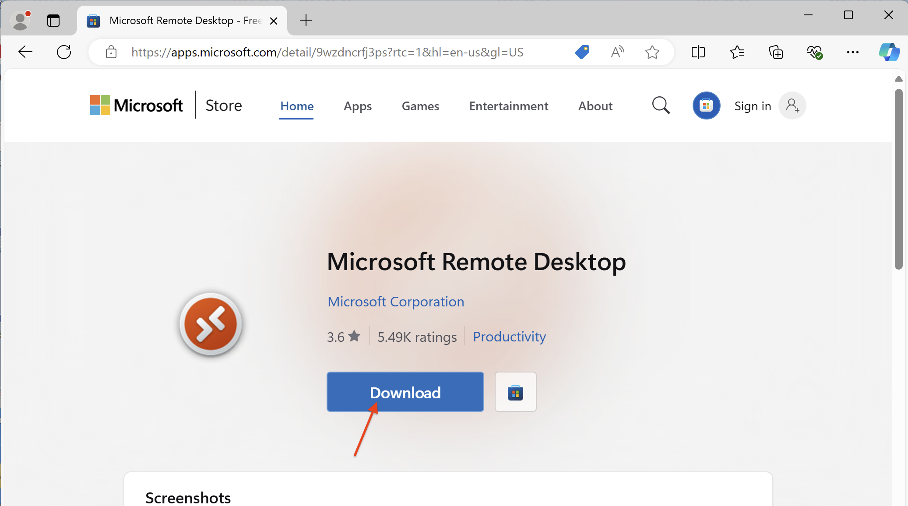Click the browser profile avatar icon
Image resolution: width=908 pixels, height=506 pixels.
(20, 20)
